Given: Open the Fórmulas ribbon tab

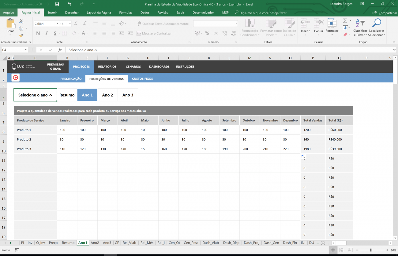Looking at the screenshot, I should pos(126,13).
